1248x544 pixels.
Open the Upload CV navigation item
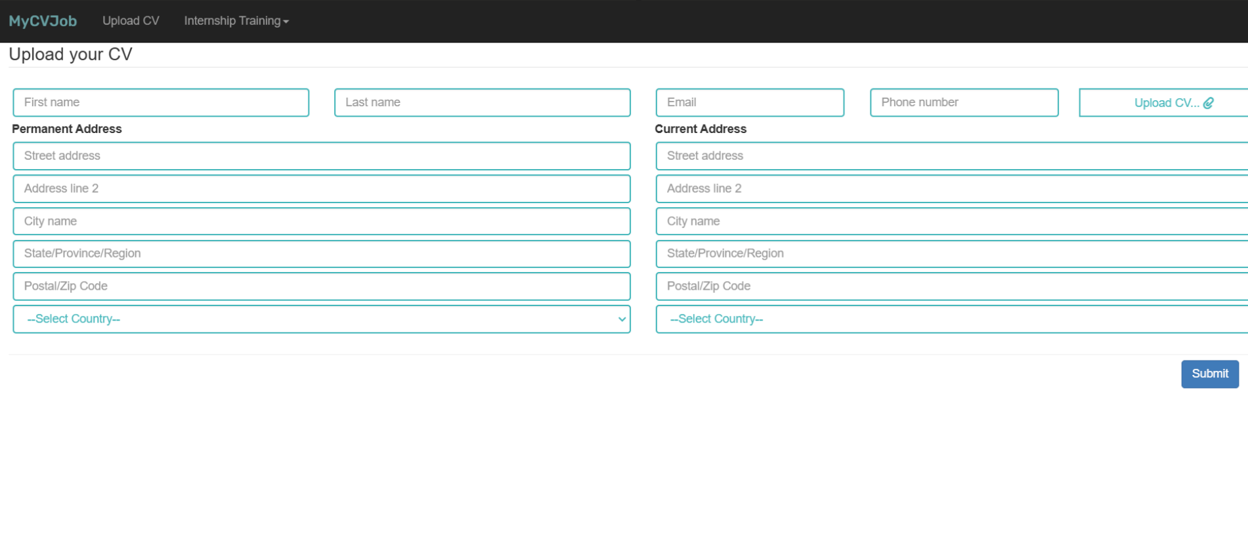coord(131,21)
